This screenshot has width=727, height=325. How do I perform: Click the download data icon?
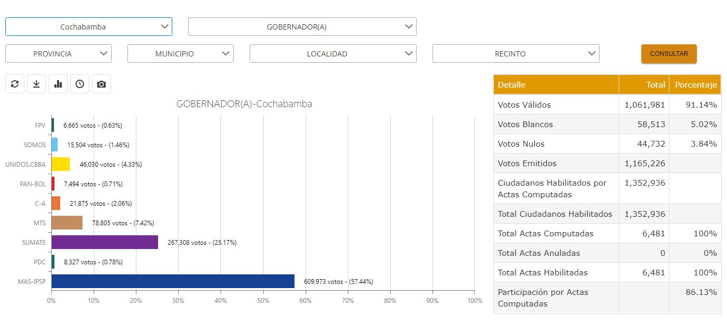[36, 83]
